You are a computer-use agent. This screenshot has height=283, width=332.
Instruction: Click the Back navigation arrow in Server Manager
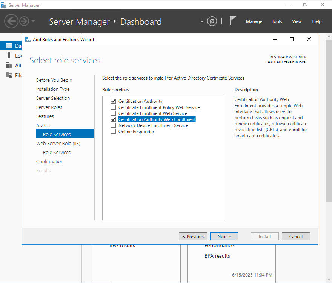pyautogui.click(x=11, y=21)
